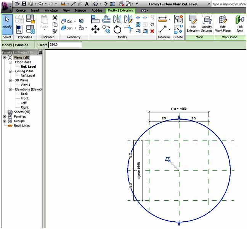247x229 pixels.
Task: Select the Move tool with four arrows
Action: (95, 29)
